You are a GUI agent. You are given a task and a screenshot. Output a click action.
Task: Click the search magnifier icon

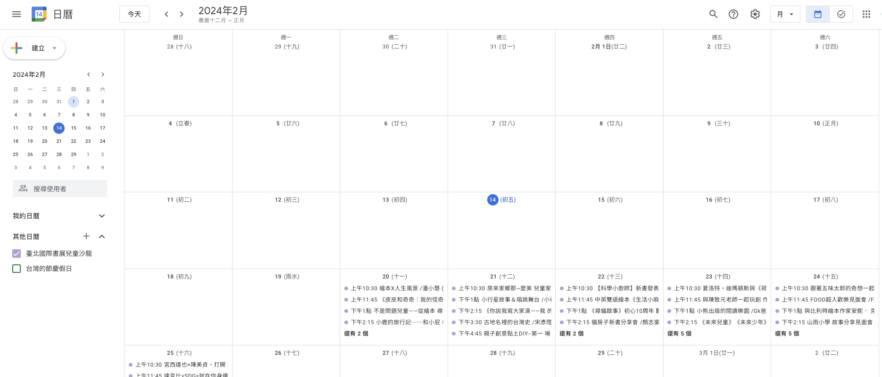[713, 14]
